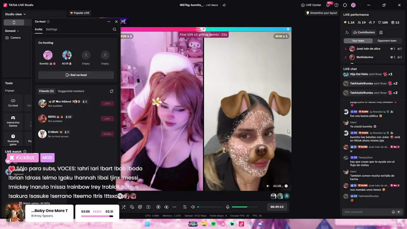Click Join button for MarkGhost
The height and width of the screenshot is (229, 407).
(107, 103)
